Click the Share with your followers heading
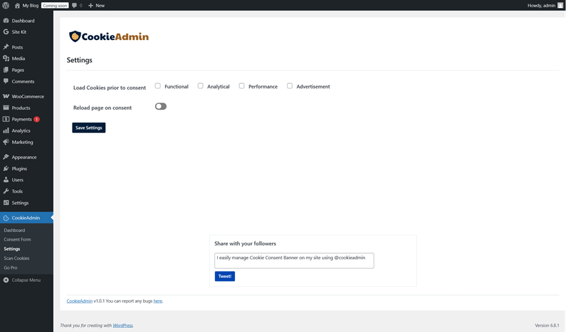This screenshot has height=332, width=566. coord(245,243)
